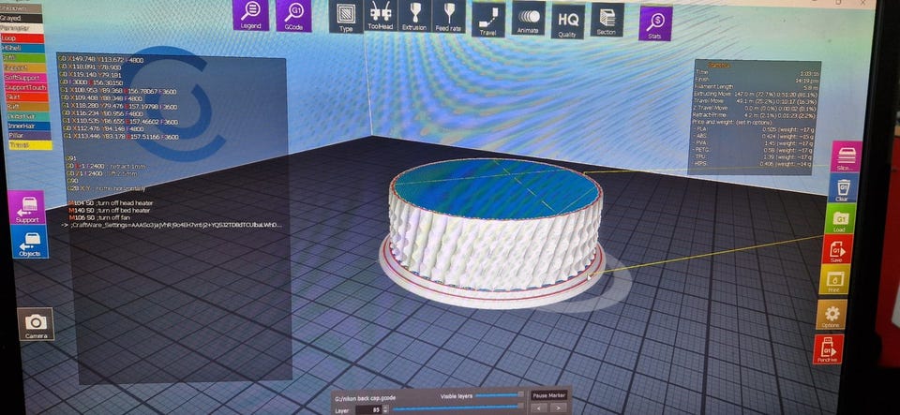The height and width of the screenshot is (415, 900).
Task: Open the Stats panel button
Action: pyautogui.click(x=655, y=23)
